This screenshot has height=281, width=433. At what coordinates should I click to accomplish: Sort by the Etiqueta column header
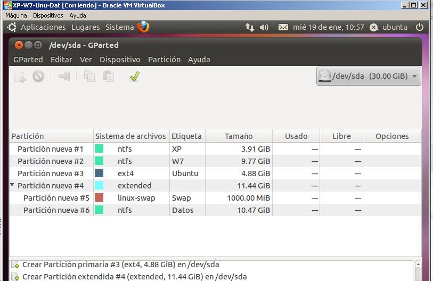pos(187,136)
